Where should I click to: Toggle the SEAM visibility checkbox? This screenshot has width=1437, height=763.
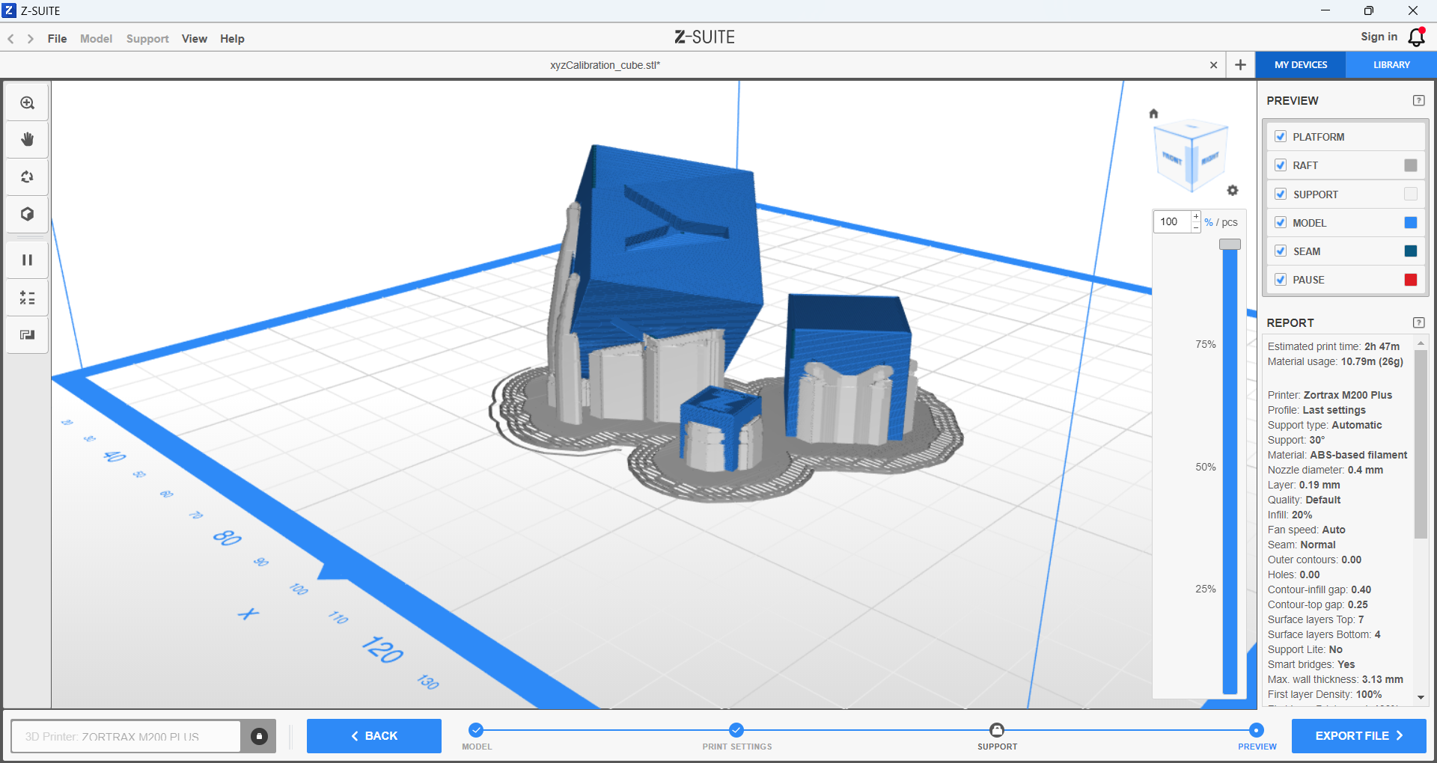point(1281,251)
